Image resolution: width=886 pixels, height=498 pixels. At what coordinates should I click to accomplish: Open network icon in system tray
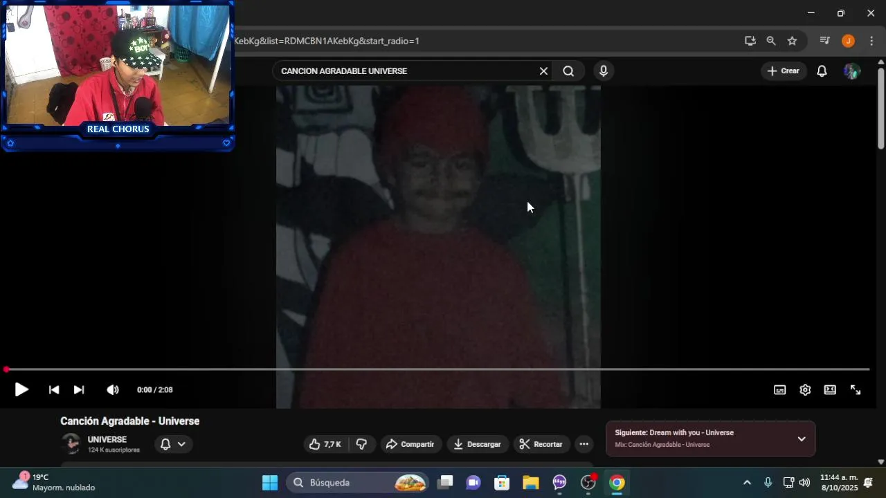tap(788, 483)
